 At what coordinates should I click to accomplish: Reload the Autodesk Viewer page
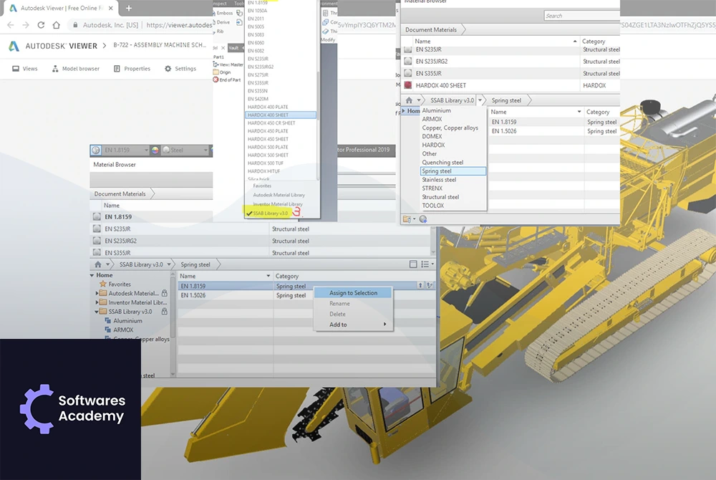pos(41,25)
